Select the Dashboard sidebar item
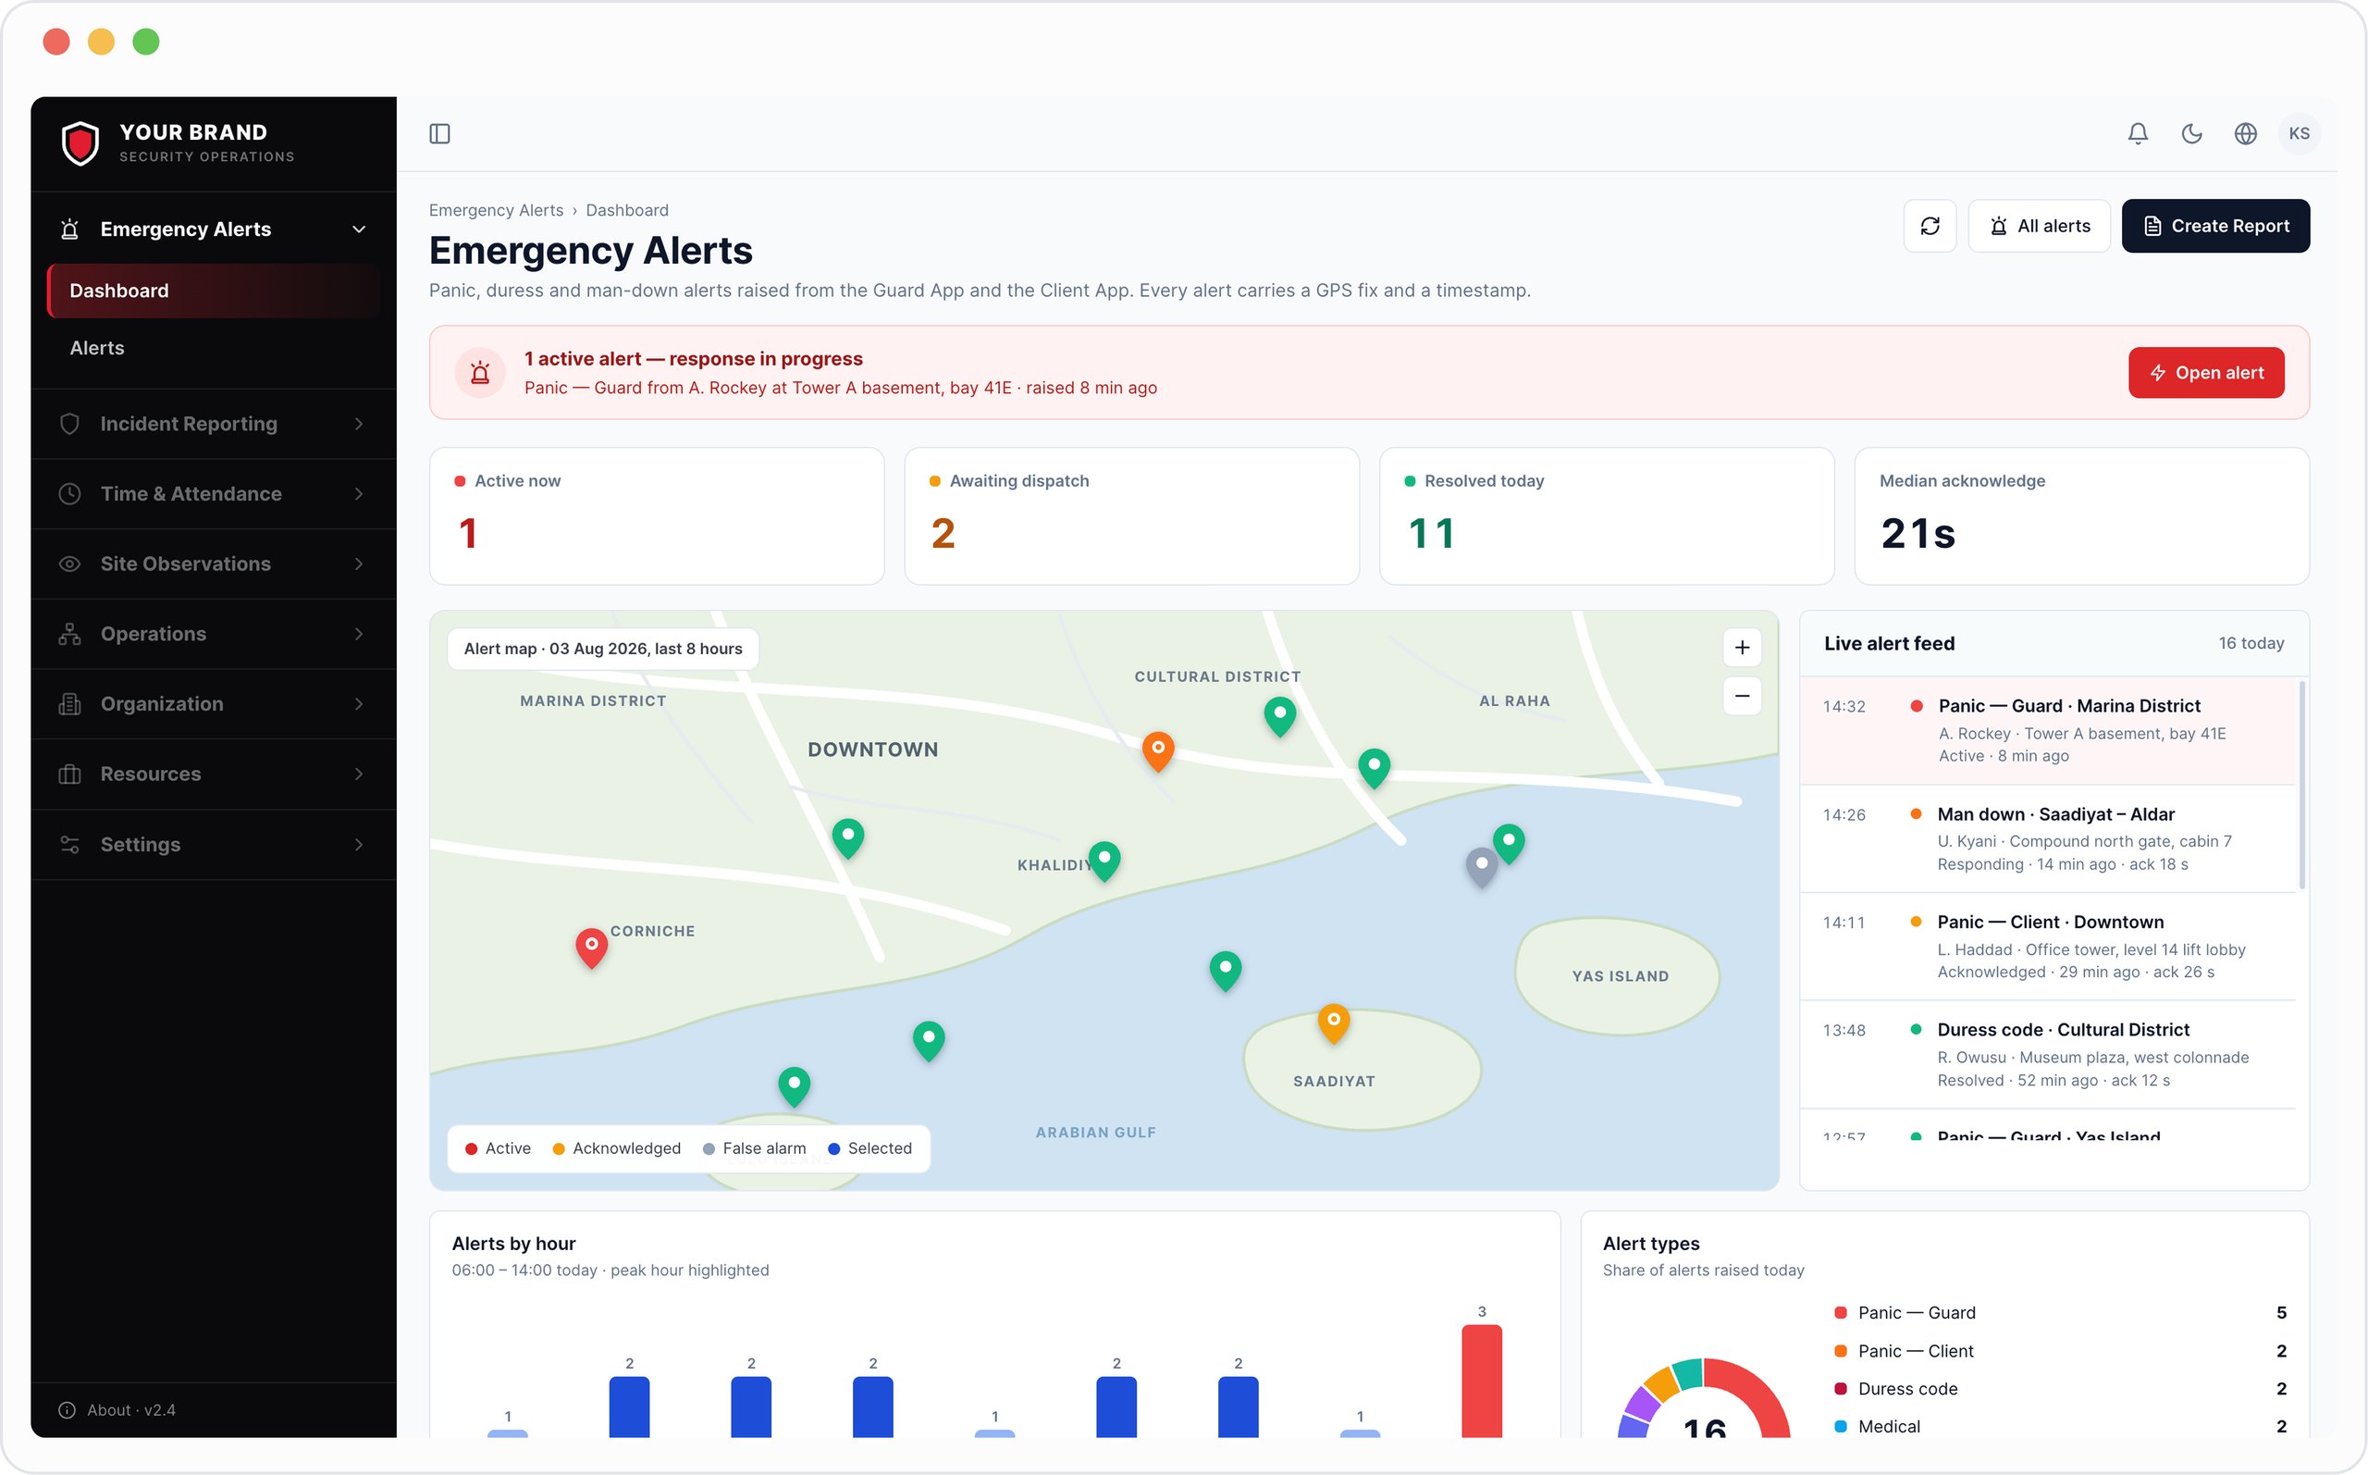 pos(214,291)
